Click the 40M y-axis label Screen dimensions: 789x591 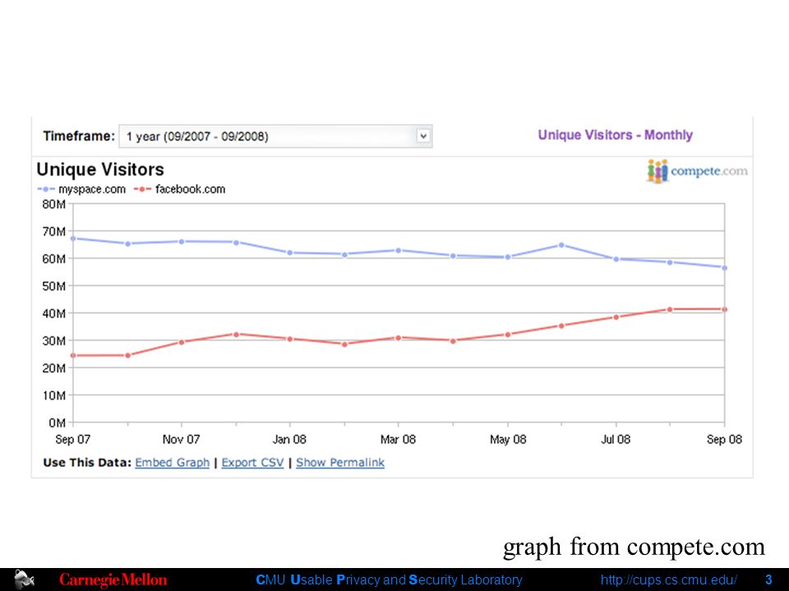tap(54, 314)
